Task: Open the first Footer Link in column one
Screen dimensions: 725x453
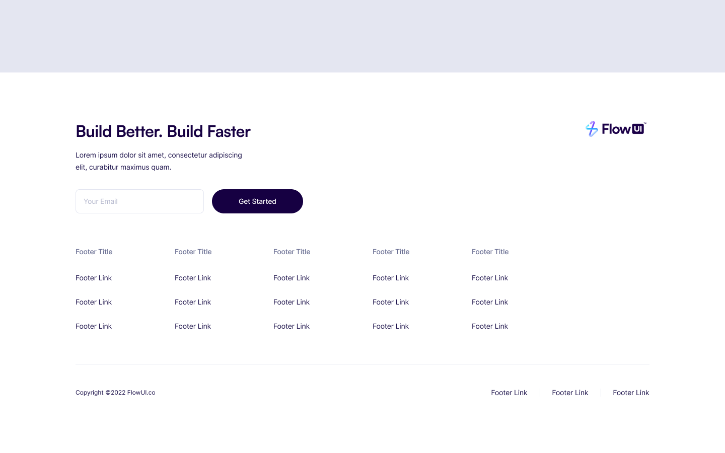Action: click(x=94, y=278)
